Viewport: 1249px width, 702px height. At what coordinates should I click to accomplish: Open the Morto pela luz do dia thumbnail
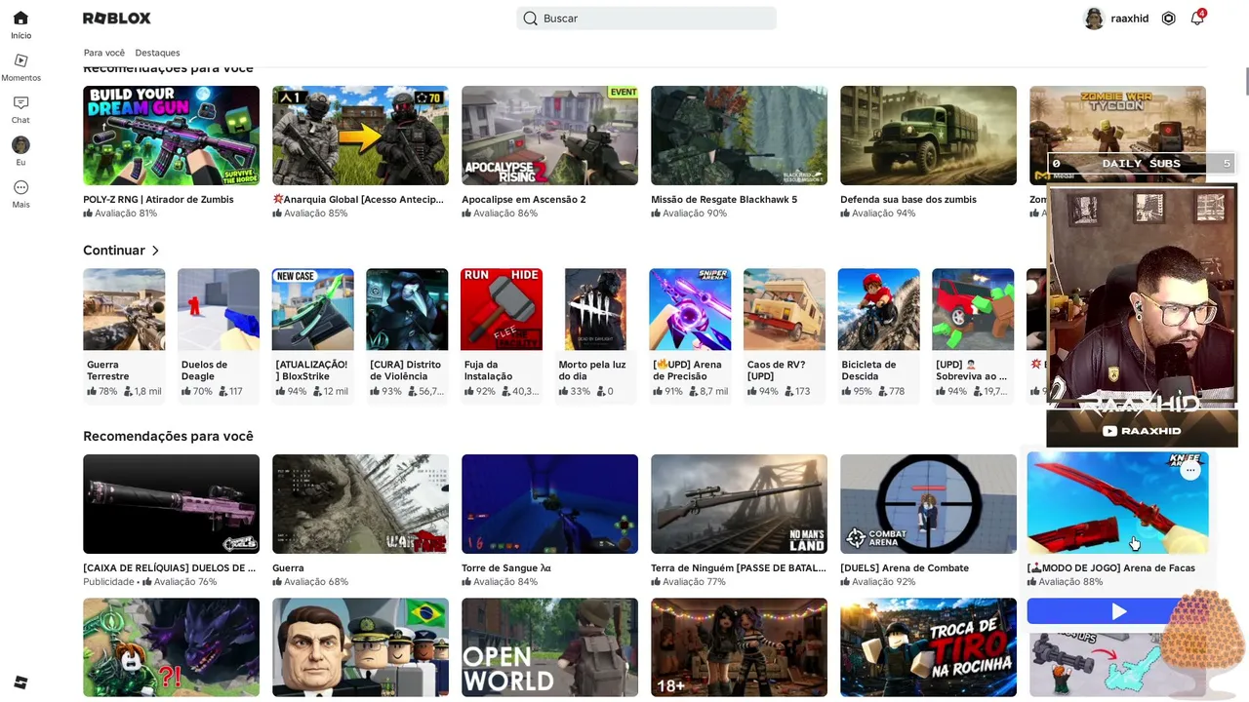coord(595,309)
